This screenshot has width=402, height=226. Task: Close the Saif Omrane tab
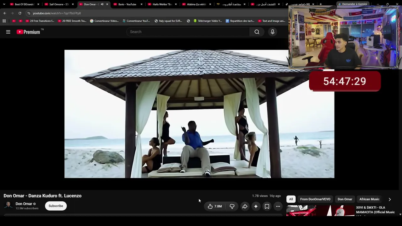(73, 4)
